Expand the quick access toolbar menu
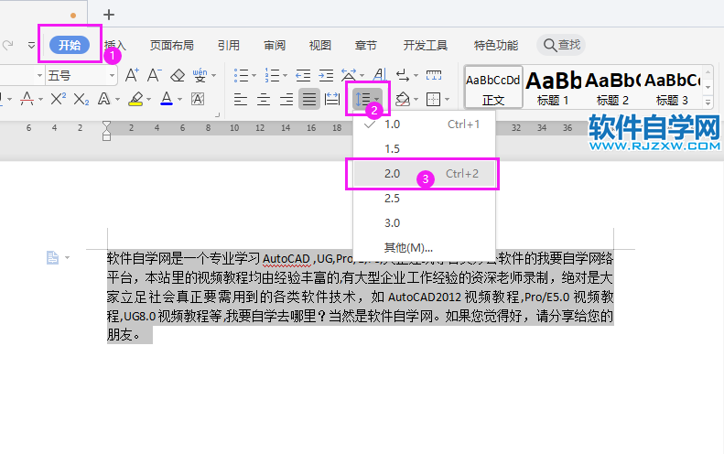This screenshot has width=724, height=454. 31,45
